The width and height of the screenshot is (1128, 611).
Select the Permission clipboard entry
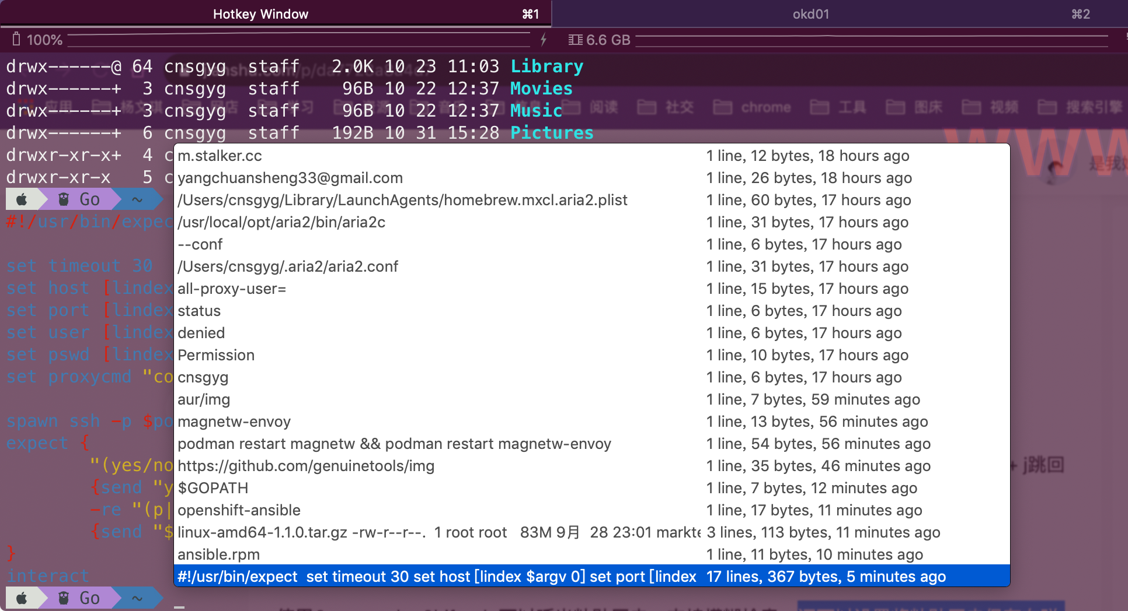(x=592, y=355)
